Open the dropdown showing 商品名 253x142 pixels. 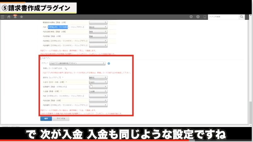point(98,27)
